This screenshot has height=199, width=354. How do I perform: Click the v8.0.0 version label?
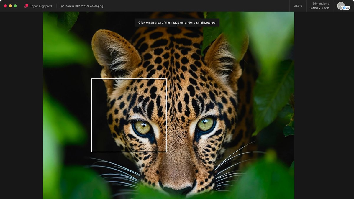click(298, 6)
